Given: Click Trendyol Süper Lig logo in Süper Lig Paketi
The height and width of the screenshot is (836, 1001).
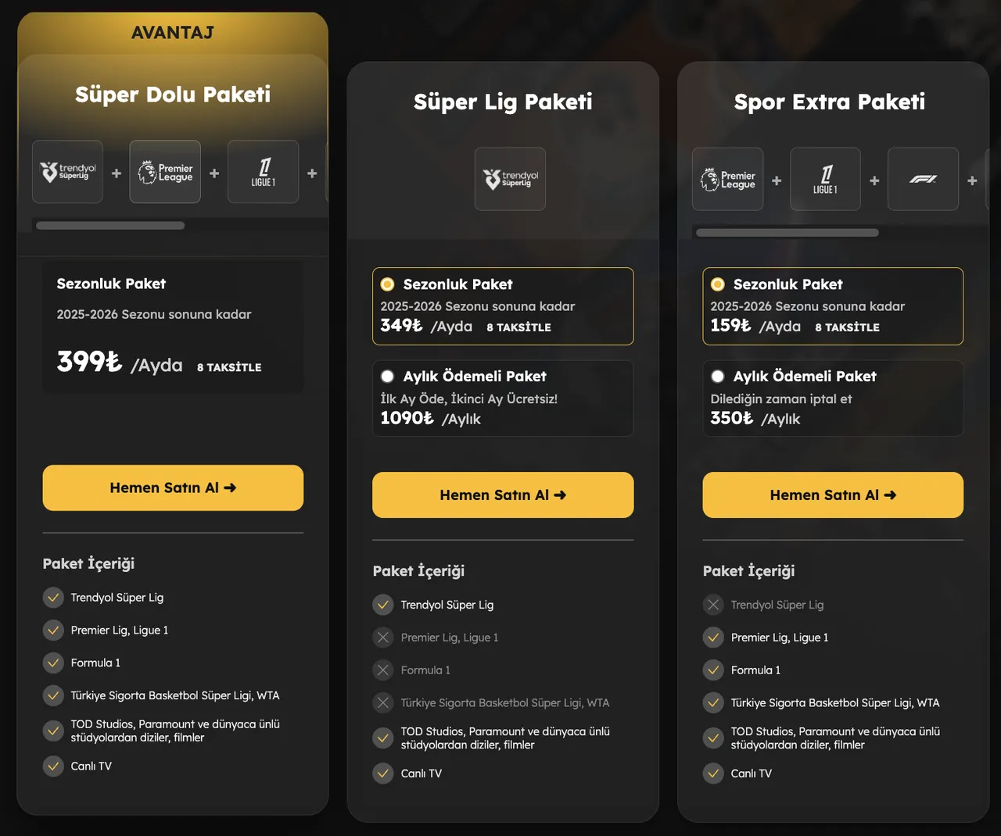Looking at the screenshot, I should coord(510,179).
